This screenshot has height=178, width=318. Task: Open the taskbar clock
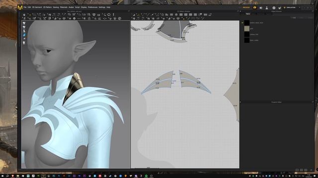coord(309,176)
